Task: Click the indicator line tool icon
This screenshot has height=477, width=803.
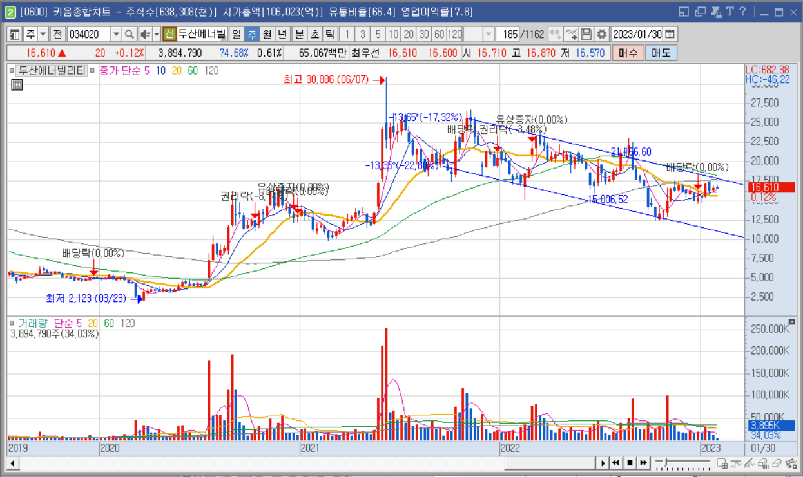Action: (x=737, y=463)
